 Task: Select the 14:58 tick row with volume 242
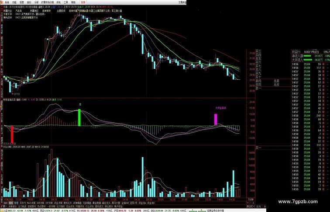(x=311, y=116)
